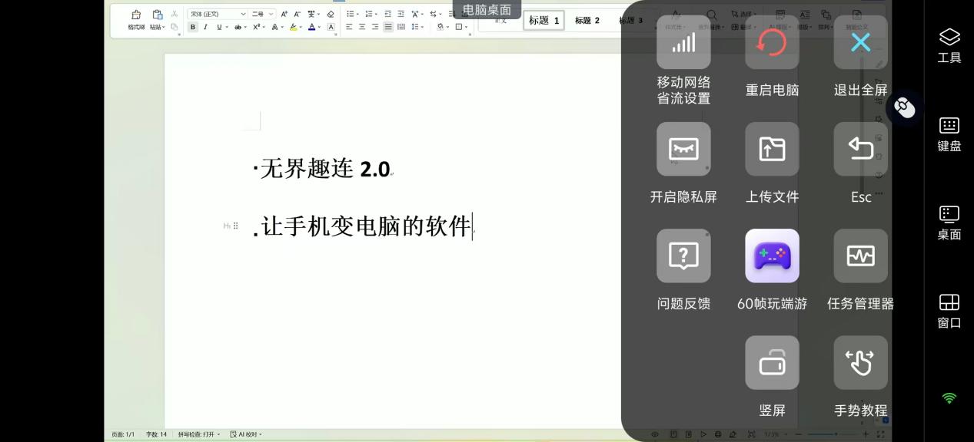Apply the yellow highlight color
Image resolution: width=974 pixels, height=442 pixels.
click(293, 27)
